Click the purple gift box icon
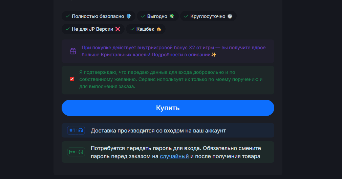 pyautogui.click(x=73, y=51)
